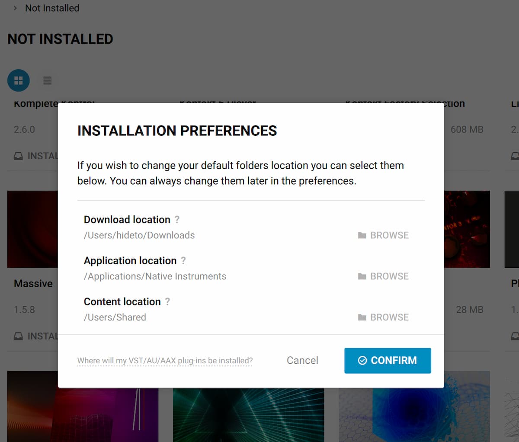Open the blue hexagon product thumbnail
519x442 pixels.
(414, 415)
